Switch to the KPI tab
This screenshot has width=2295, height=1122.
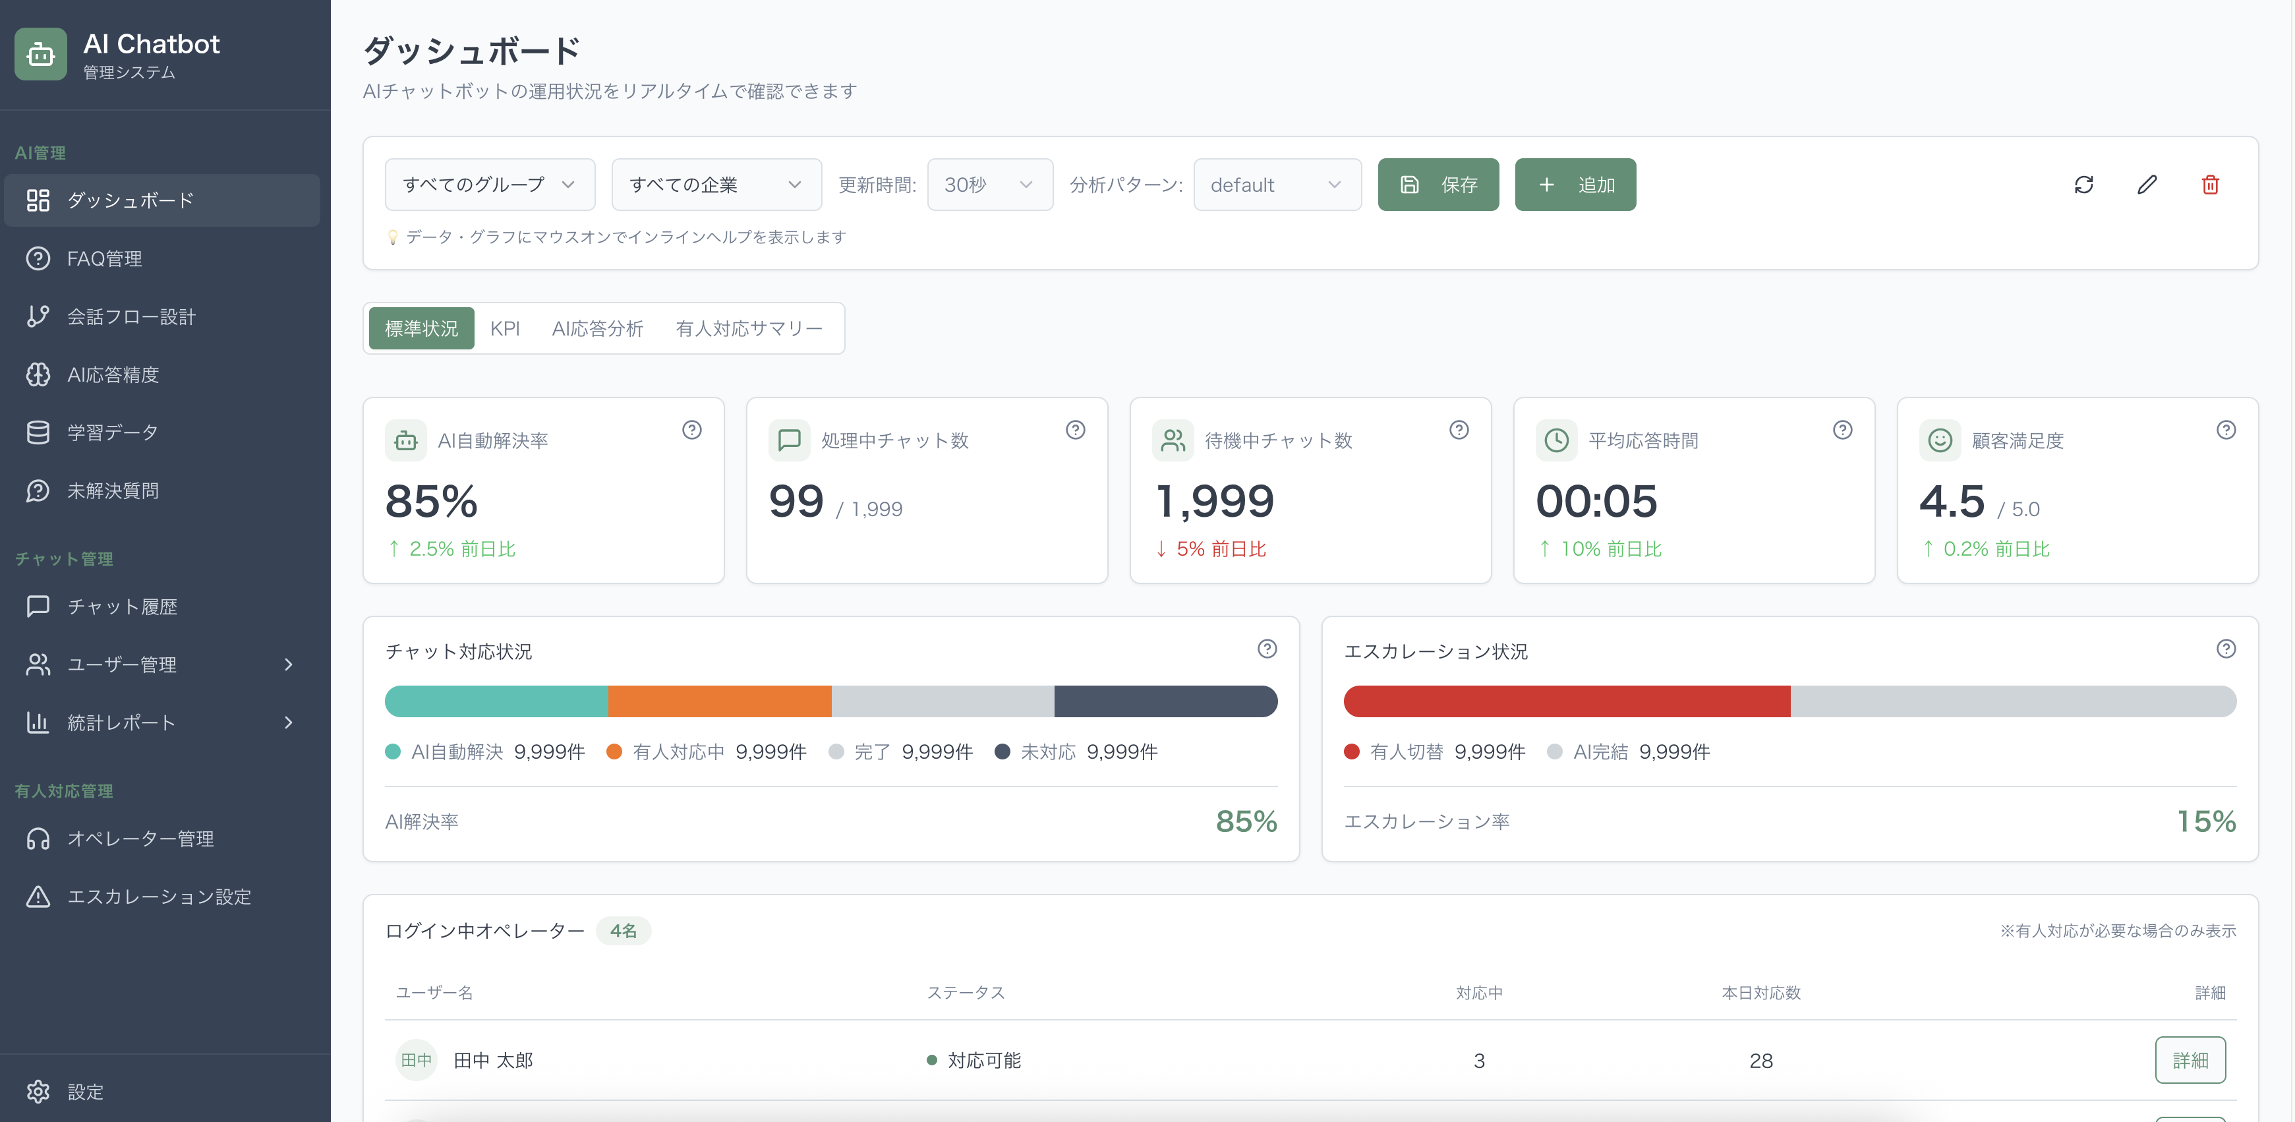[x=505, y=329]
